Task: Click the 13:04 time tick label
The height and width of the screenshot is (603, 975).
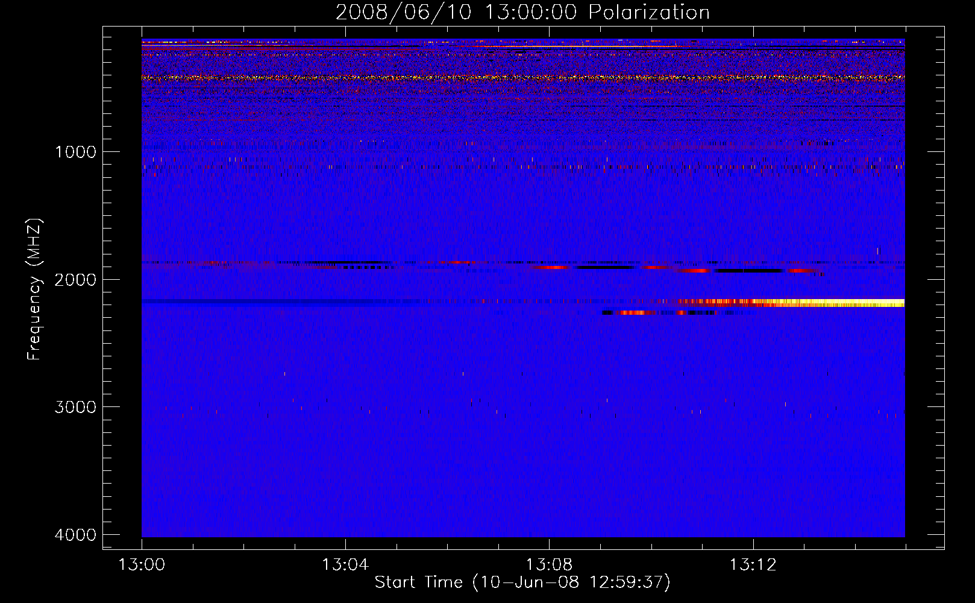Action: click(x=345, y=565)
